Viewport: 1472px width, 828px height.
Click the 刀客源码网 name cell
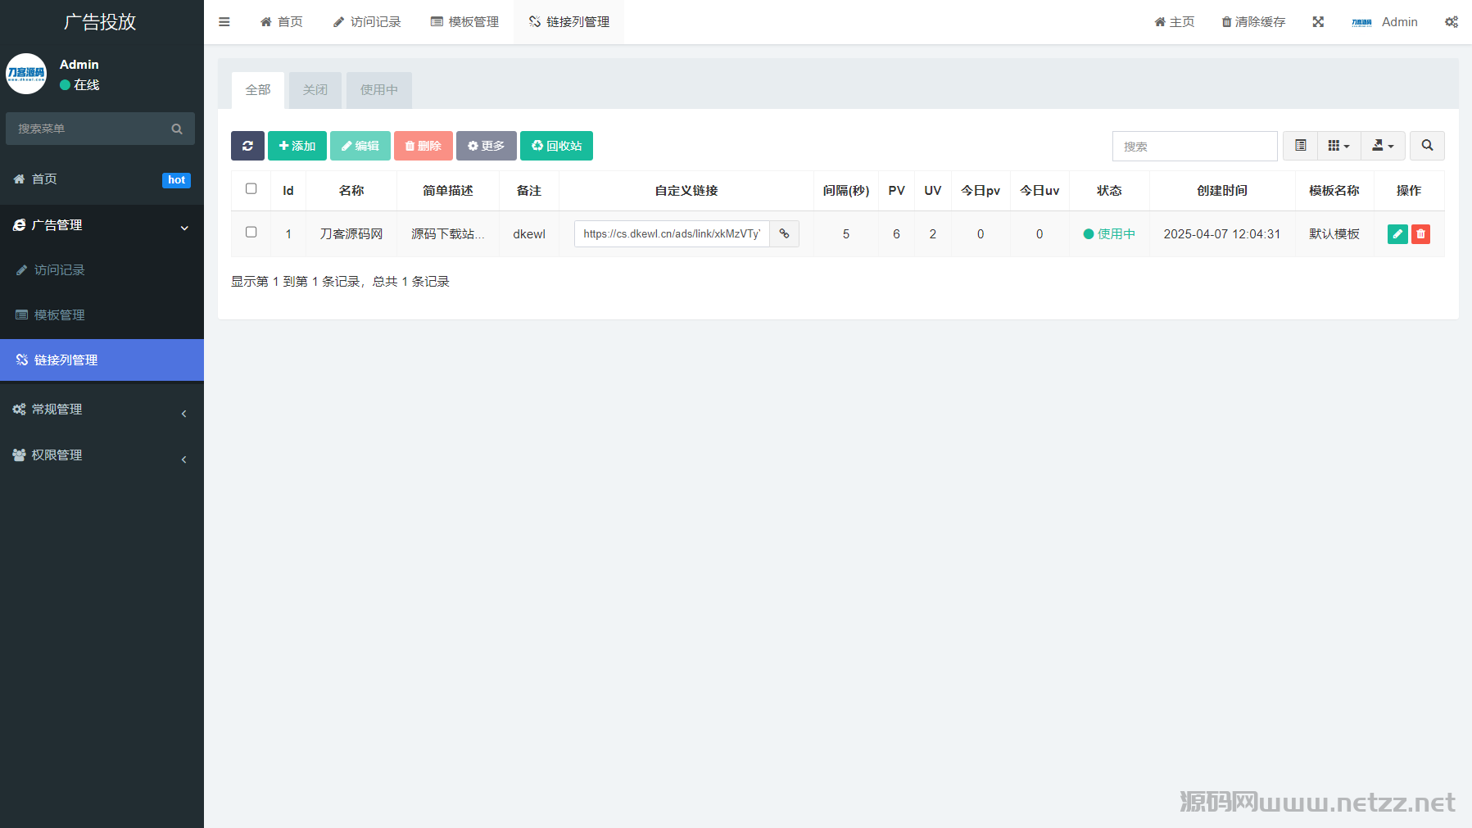(x=351, y=234)
